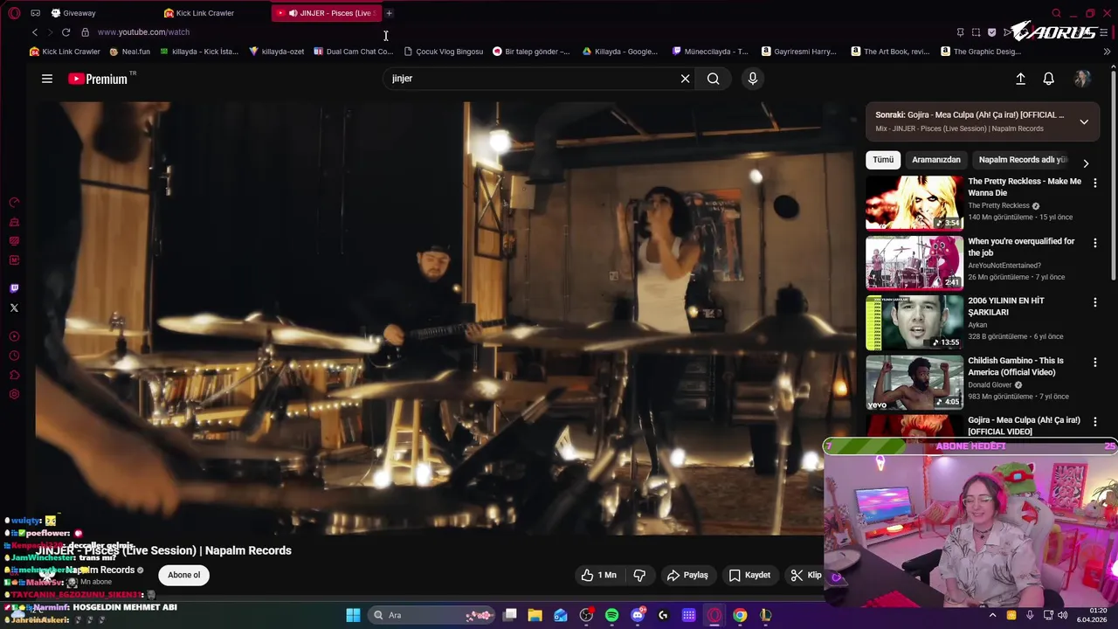Open X from the Opera sidebar
Image resolution: width=1118 pixels, height=629 pixels.
pyautogui.click(x=14, y=308)
